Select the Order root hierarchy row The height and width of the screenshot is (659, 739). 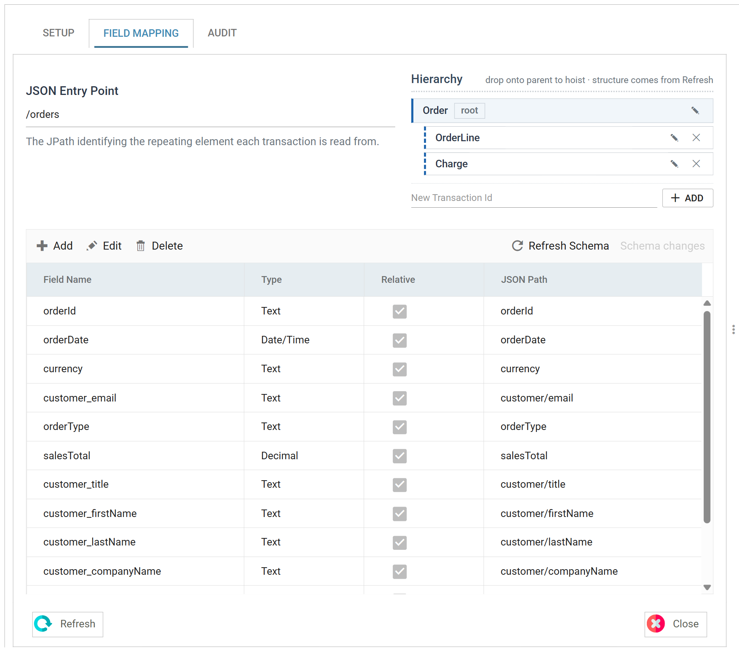click(563, 111)
